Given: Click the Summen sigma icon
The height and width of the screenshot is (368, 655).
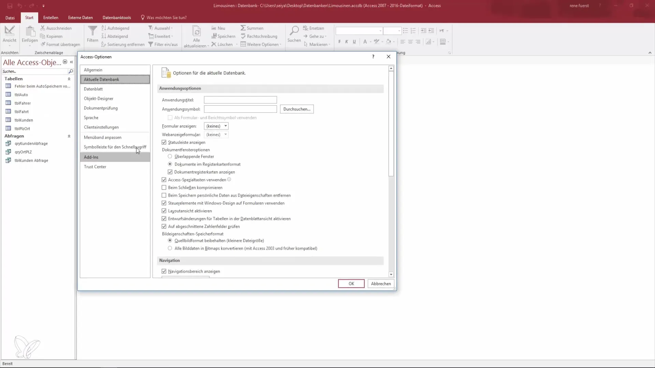Looking at the screenshot, I should [243, 28].
